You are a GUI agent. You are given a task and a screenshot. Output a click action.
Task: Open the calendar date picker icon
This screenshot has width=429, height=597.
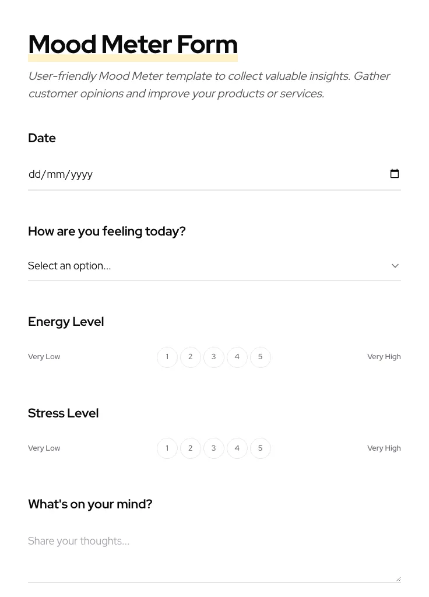pos(395,173)
